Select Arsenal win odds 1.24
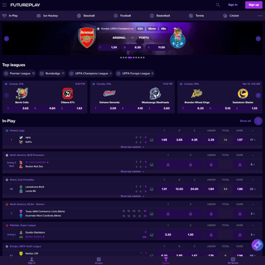 pos(108,48)
